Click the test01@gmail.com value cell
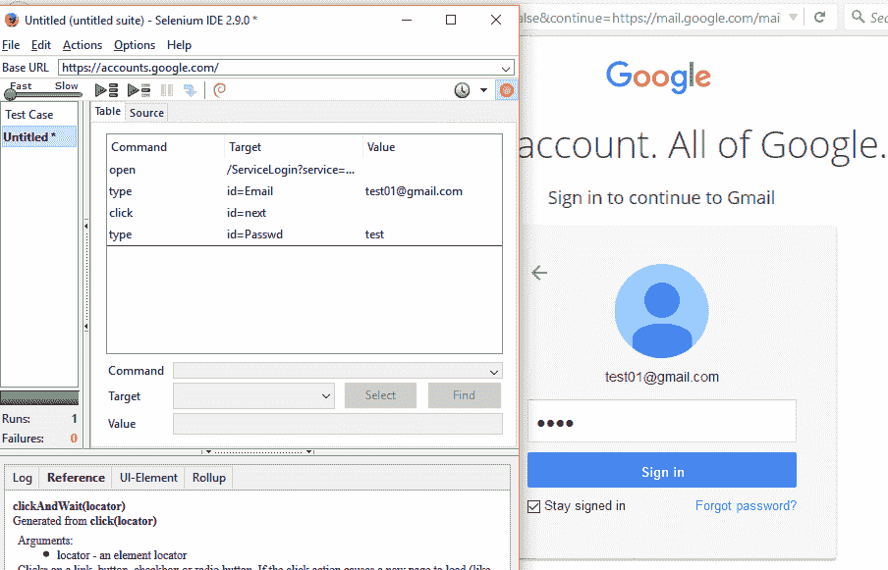Viewport: 888px width, 570px height. point(414,191)
